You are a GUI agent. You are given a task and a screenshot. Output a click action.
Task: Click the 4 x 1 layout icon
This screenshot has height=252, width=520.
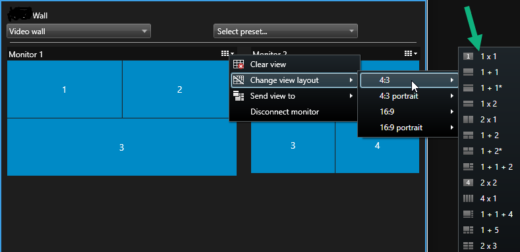coord(468,198)
